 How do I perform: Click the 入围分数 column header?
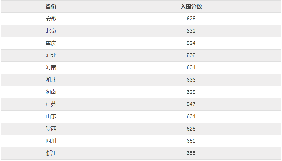[x=191, y=7]
